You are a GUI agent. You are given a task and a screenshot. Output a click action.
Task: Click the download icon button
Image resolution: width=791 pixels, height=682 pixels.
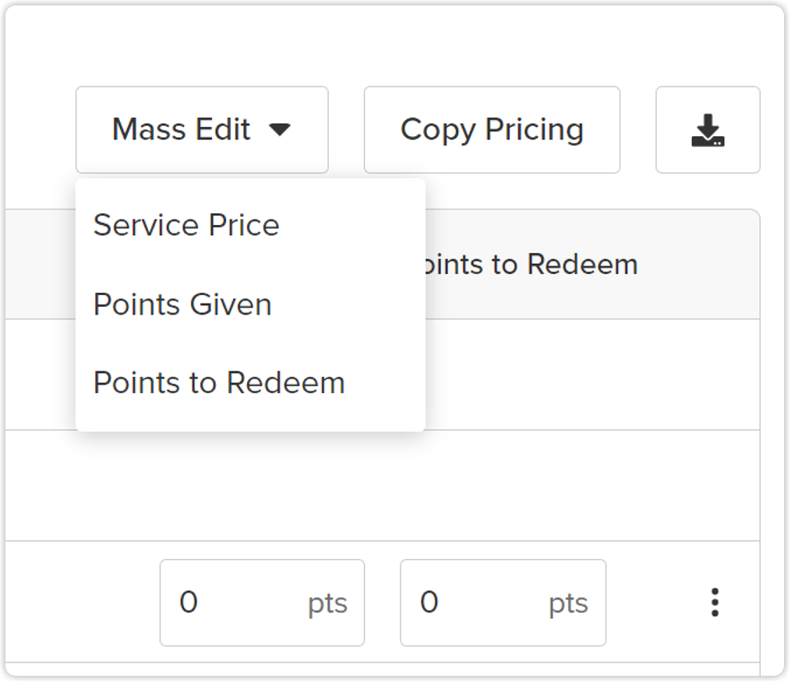coord(708,129)
